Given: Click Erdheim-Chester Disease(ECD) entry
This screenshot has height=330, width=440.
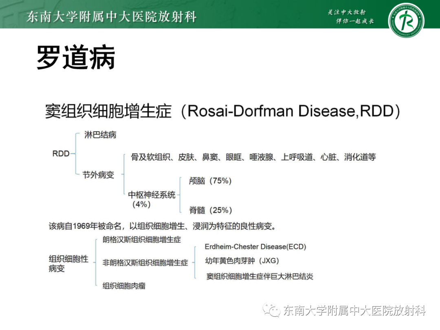Looking at the screenshot, I should 255,246.
